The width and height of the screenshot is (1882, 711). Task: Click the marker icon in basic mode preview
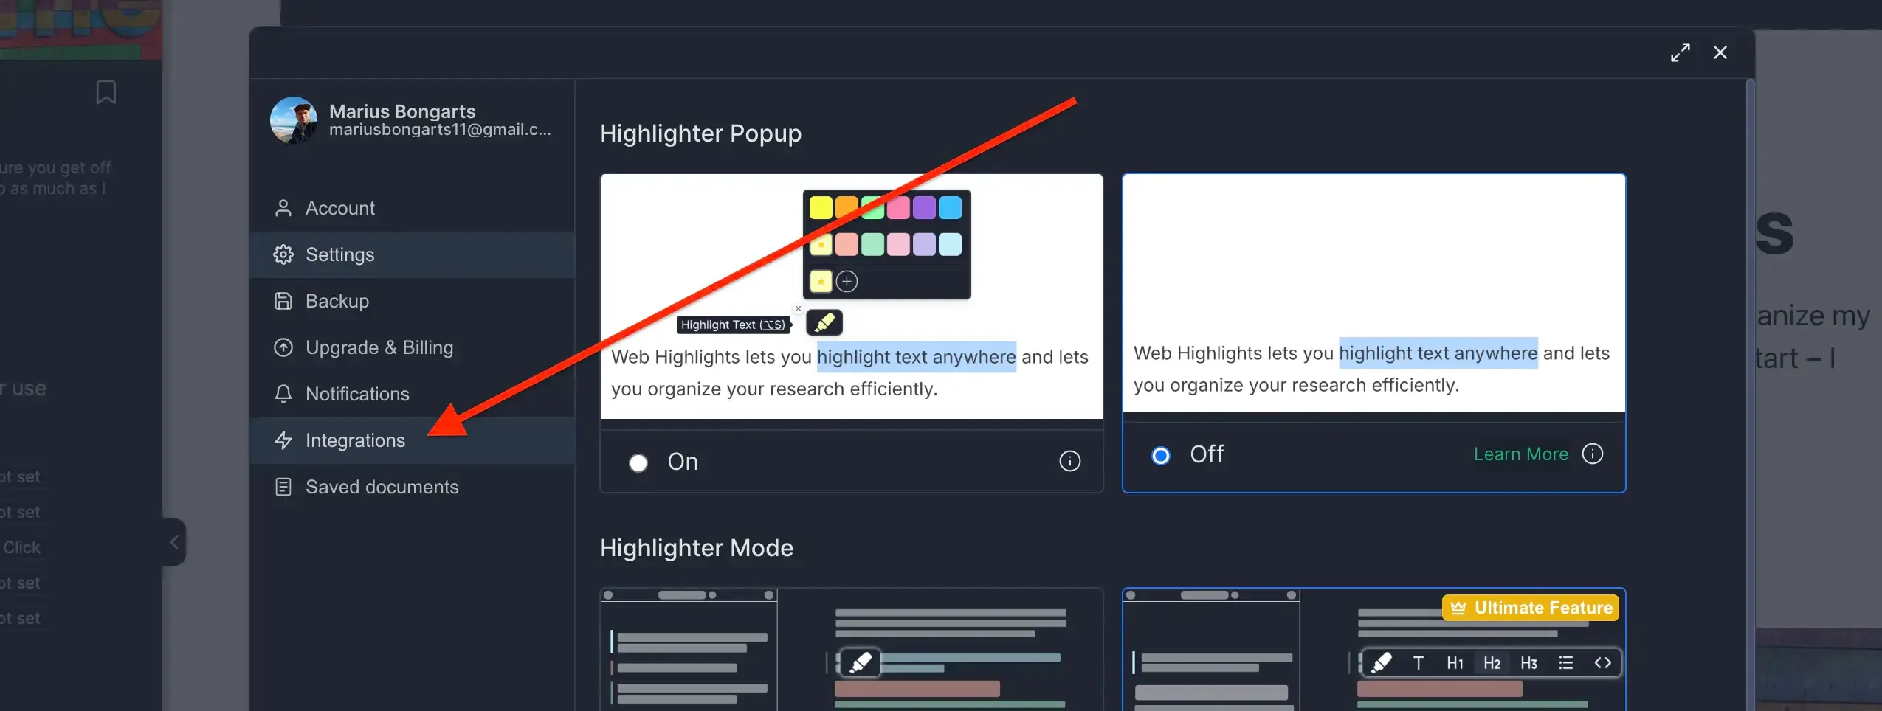point(861,662)
